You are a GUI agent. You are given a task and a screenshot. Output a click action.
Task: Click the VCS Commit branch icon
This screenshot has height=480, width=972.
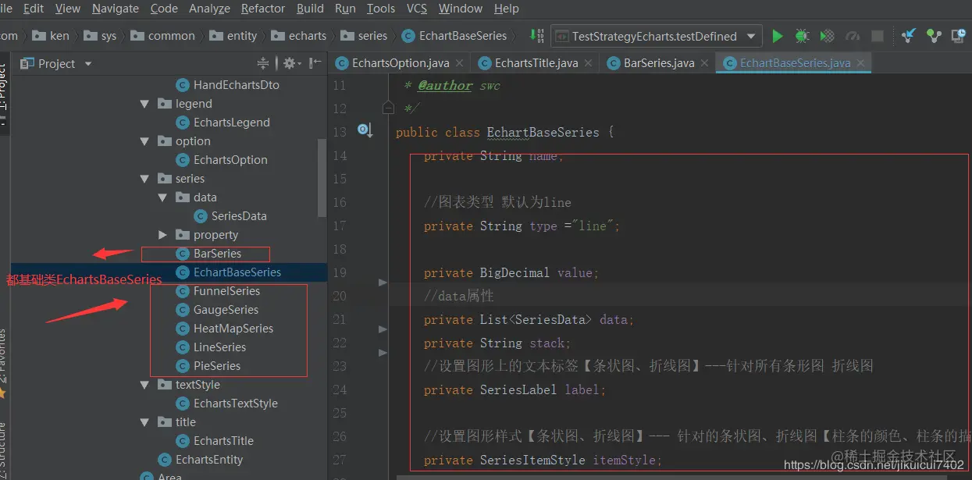(934, 36)
